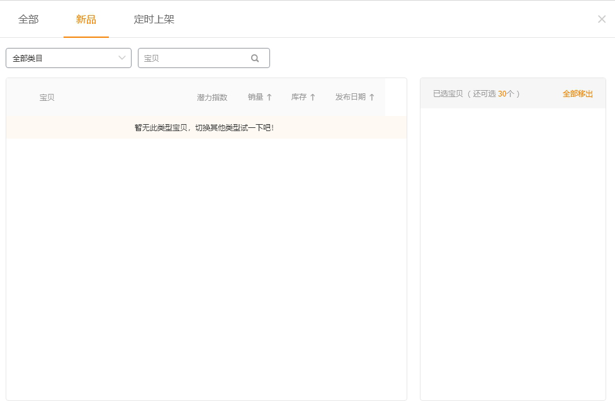The height and width of the screenshot is (409, 615).
Task: Click the 库存 column header label
Action: [299, 97]
